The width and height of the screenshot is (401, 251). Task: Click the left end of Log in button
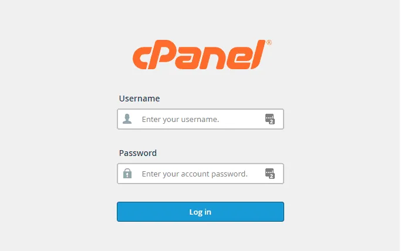pos(124,212)
